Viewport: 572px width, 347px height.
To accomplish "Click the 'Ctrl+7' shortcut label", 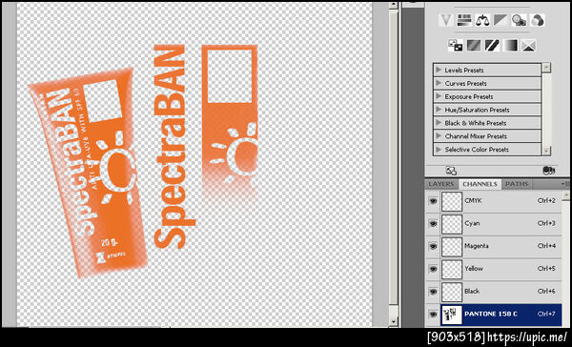I will [546, 314].
